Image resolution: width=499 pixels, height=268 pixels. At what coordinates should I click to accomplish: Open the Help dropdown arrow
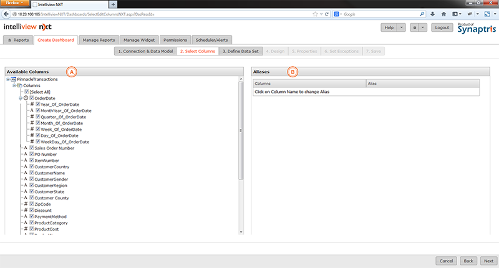click(401, 27)
